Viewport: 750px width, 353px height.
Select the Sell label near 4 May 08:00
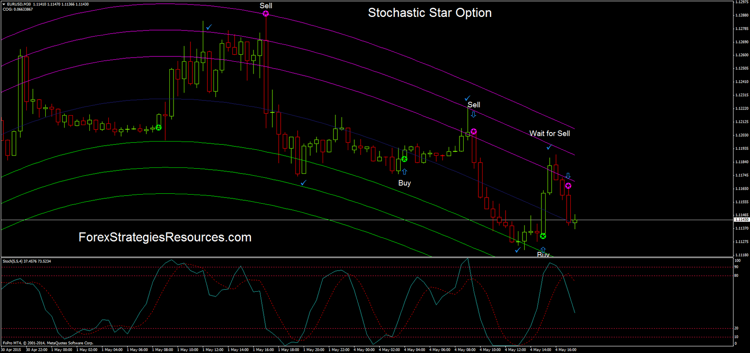tap(474, 105)
